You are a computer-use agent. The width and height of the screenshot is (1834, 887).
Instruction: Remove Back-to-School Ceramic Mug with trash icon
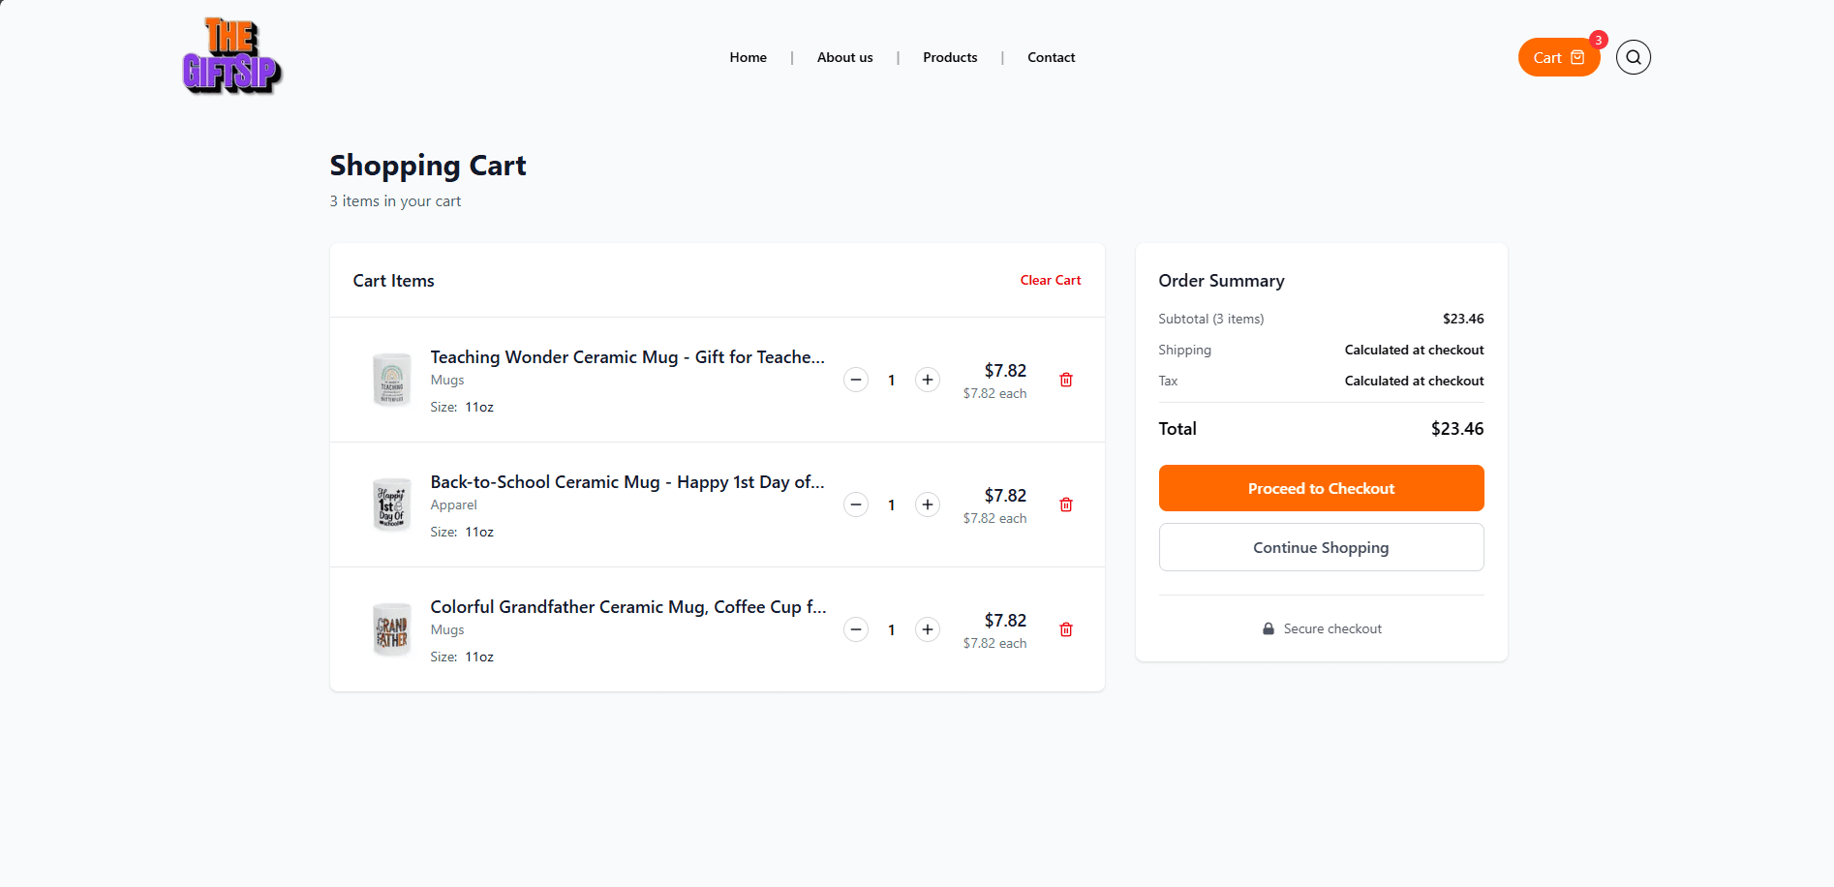click(1065, 505)
